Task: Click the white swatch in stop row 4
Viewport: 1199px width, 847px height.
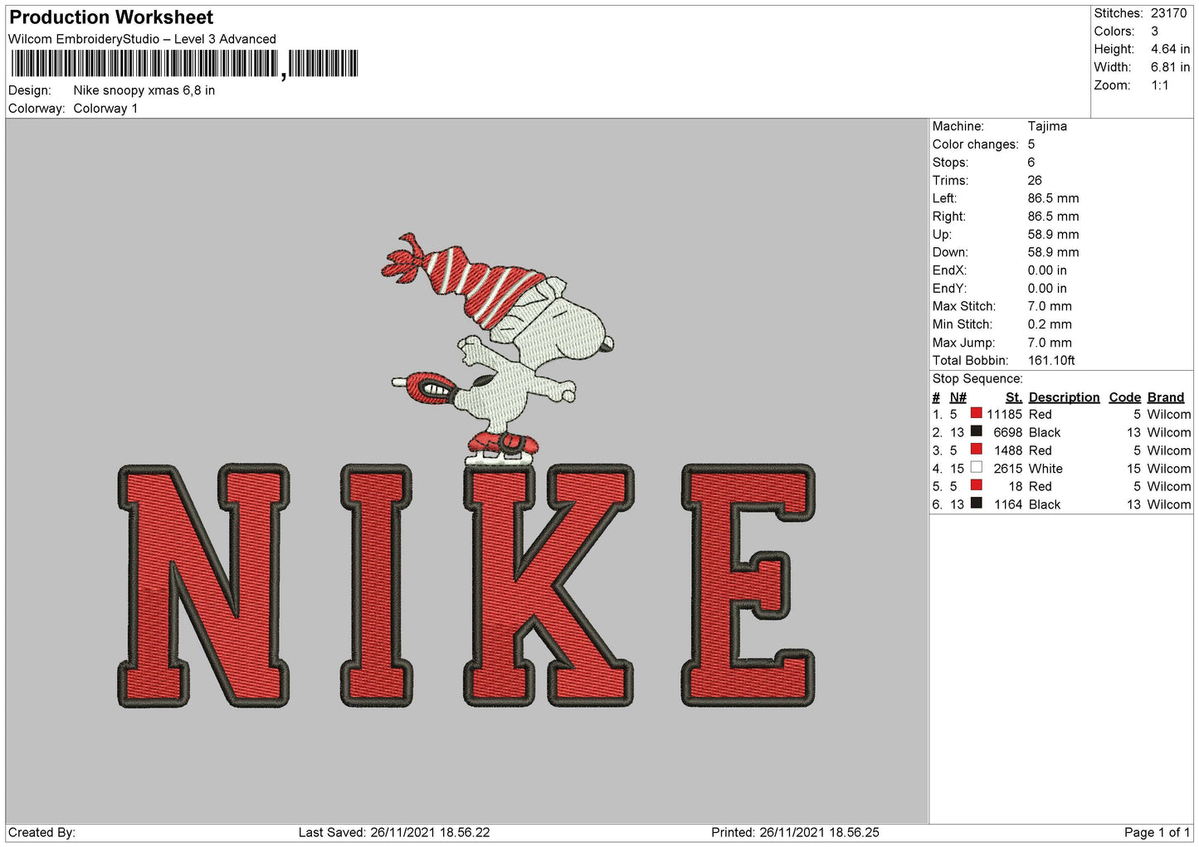Action: click(x=976, y=468)
